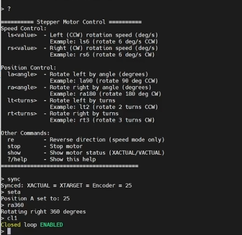
Task: Click 'Rotating right 360 degrees' output
Action: pos(44,212)
